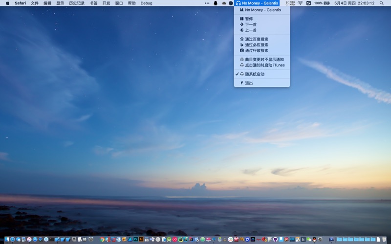This screenshot has width=391, height=244.
Task: Open the 窗口 menu
Action: pyautogui.click(x=119, y=3)
